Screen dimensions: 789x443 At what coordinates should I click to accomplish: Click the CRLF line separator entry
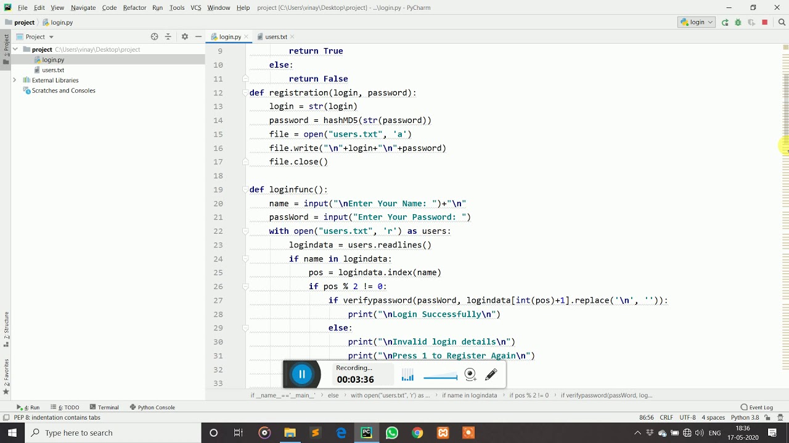666,417
